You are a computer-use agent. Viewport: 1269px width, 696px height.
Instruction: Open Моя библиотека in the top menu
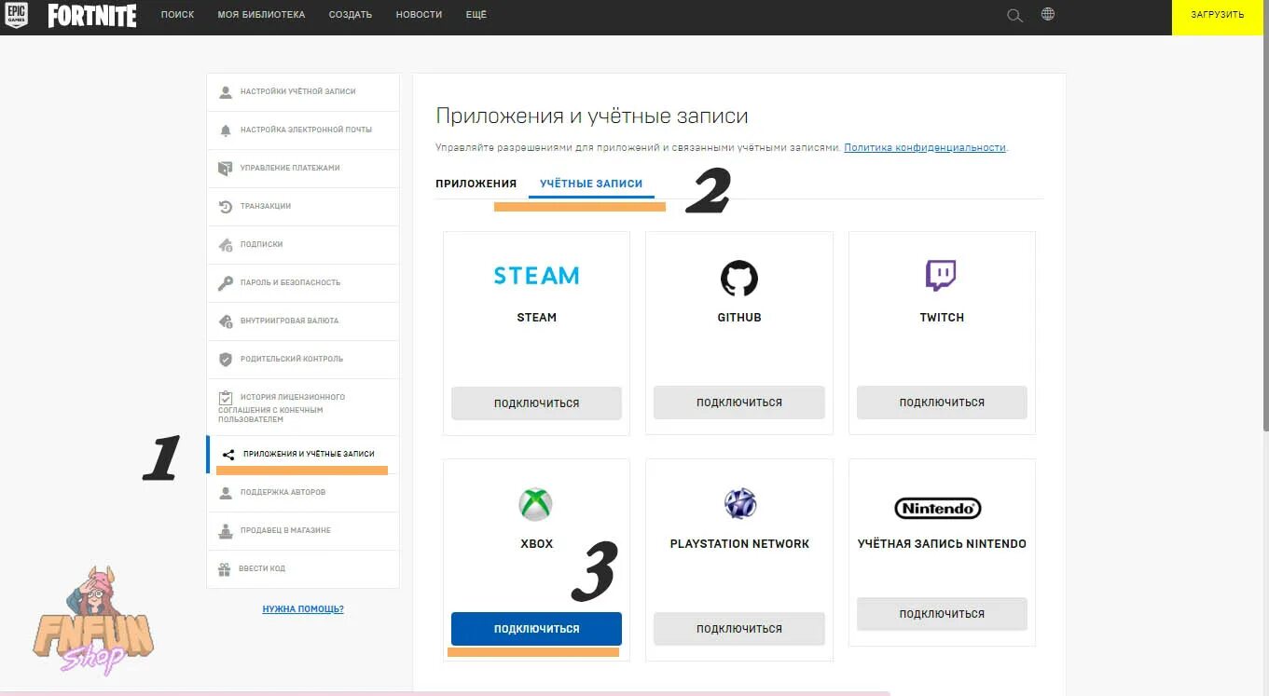[261, 15]
